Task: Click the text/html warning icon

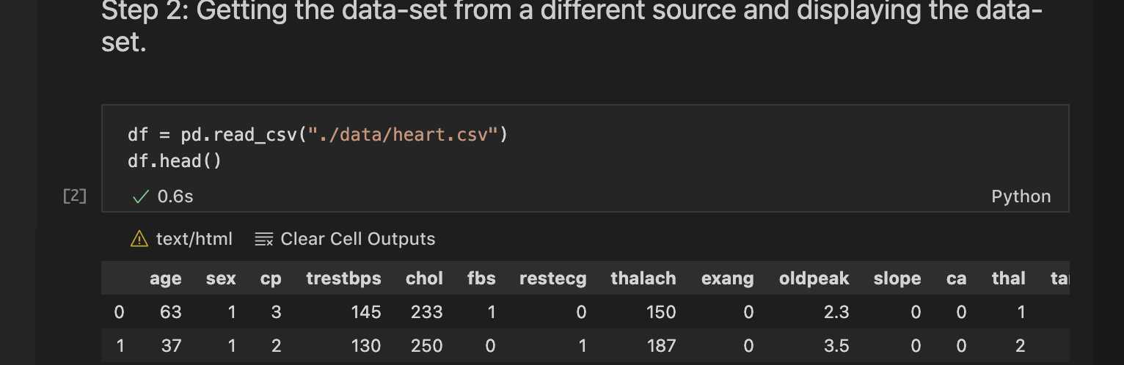Action: click(x=139, y=239)
